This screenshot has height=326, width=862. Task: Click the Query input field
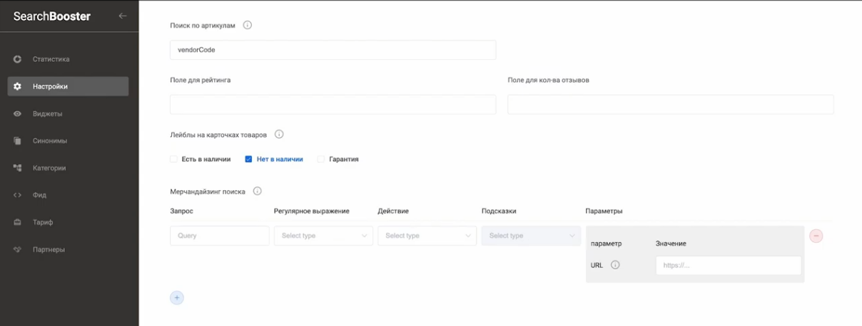coord(219,236)
